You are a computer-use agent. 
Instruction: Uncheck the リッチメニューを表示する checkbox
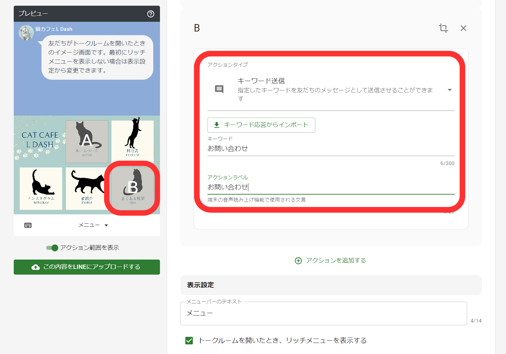point(189,340)
